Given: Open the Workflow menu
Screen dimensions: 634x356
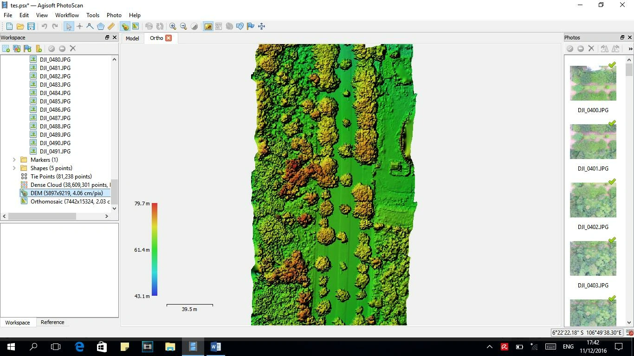Looking at the screenshot, I should point(67,15).
